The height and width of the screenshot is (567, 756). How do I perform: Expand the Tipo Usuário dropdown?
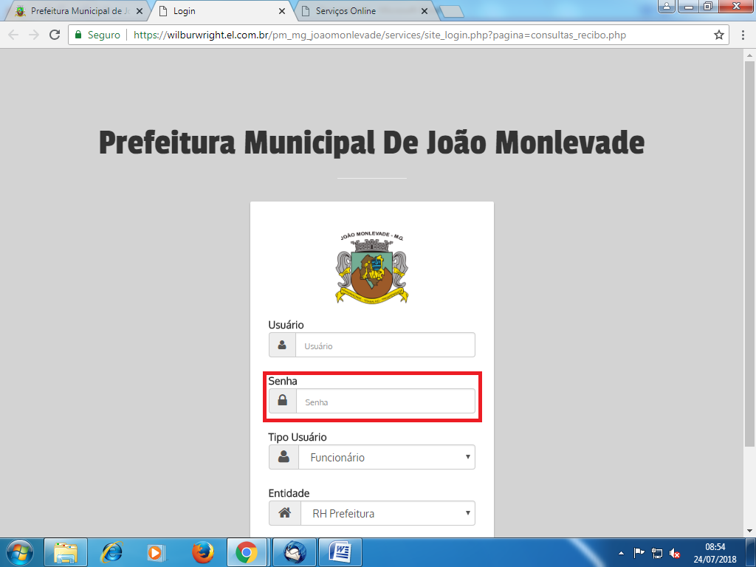click(385, 458)
